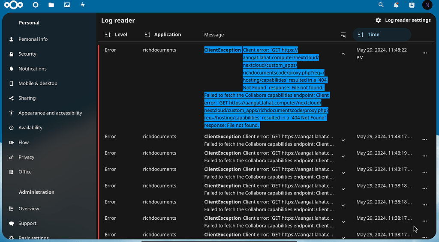Click the Log reader heading

pos(118,21)
